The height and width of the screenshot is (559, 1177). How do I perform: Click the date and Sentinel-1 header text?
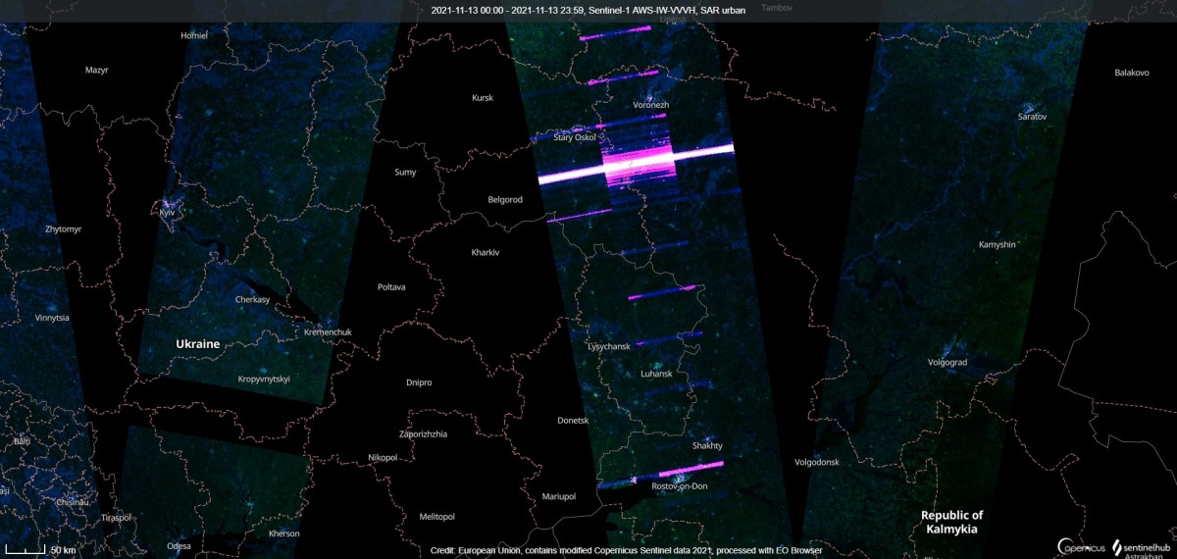point(588,11)
